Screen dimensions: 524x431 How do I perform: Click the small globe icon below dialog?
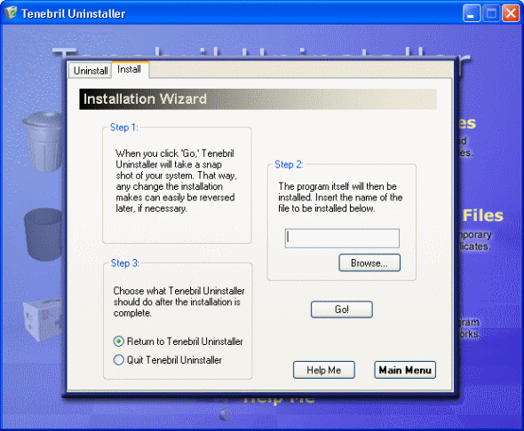226,415
